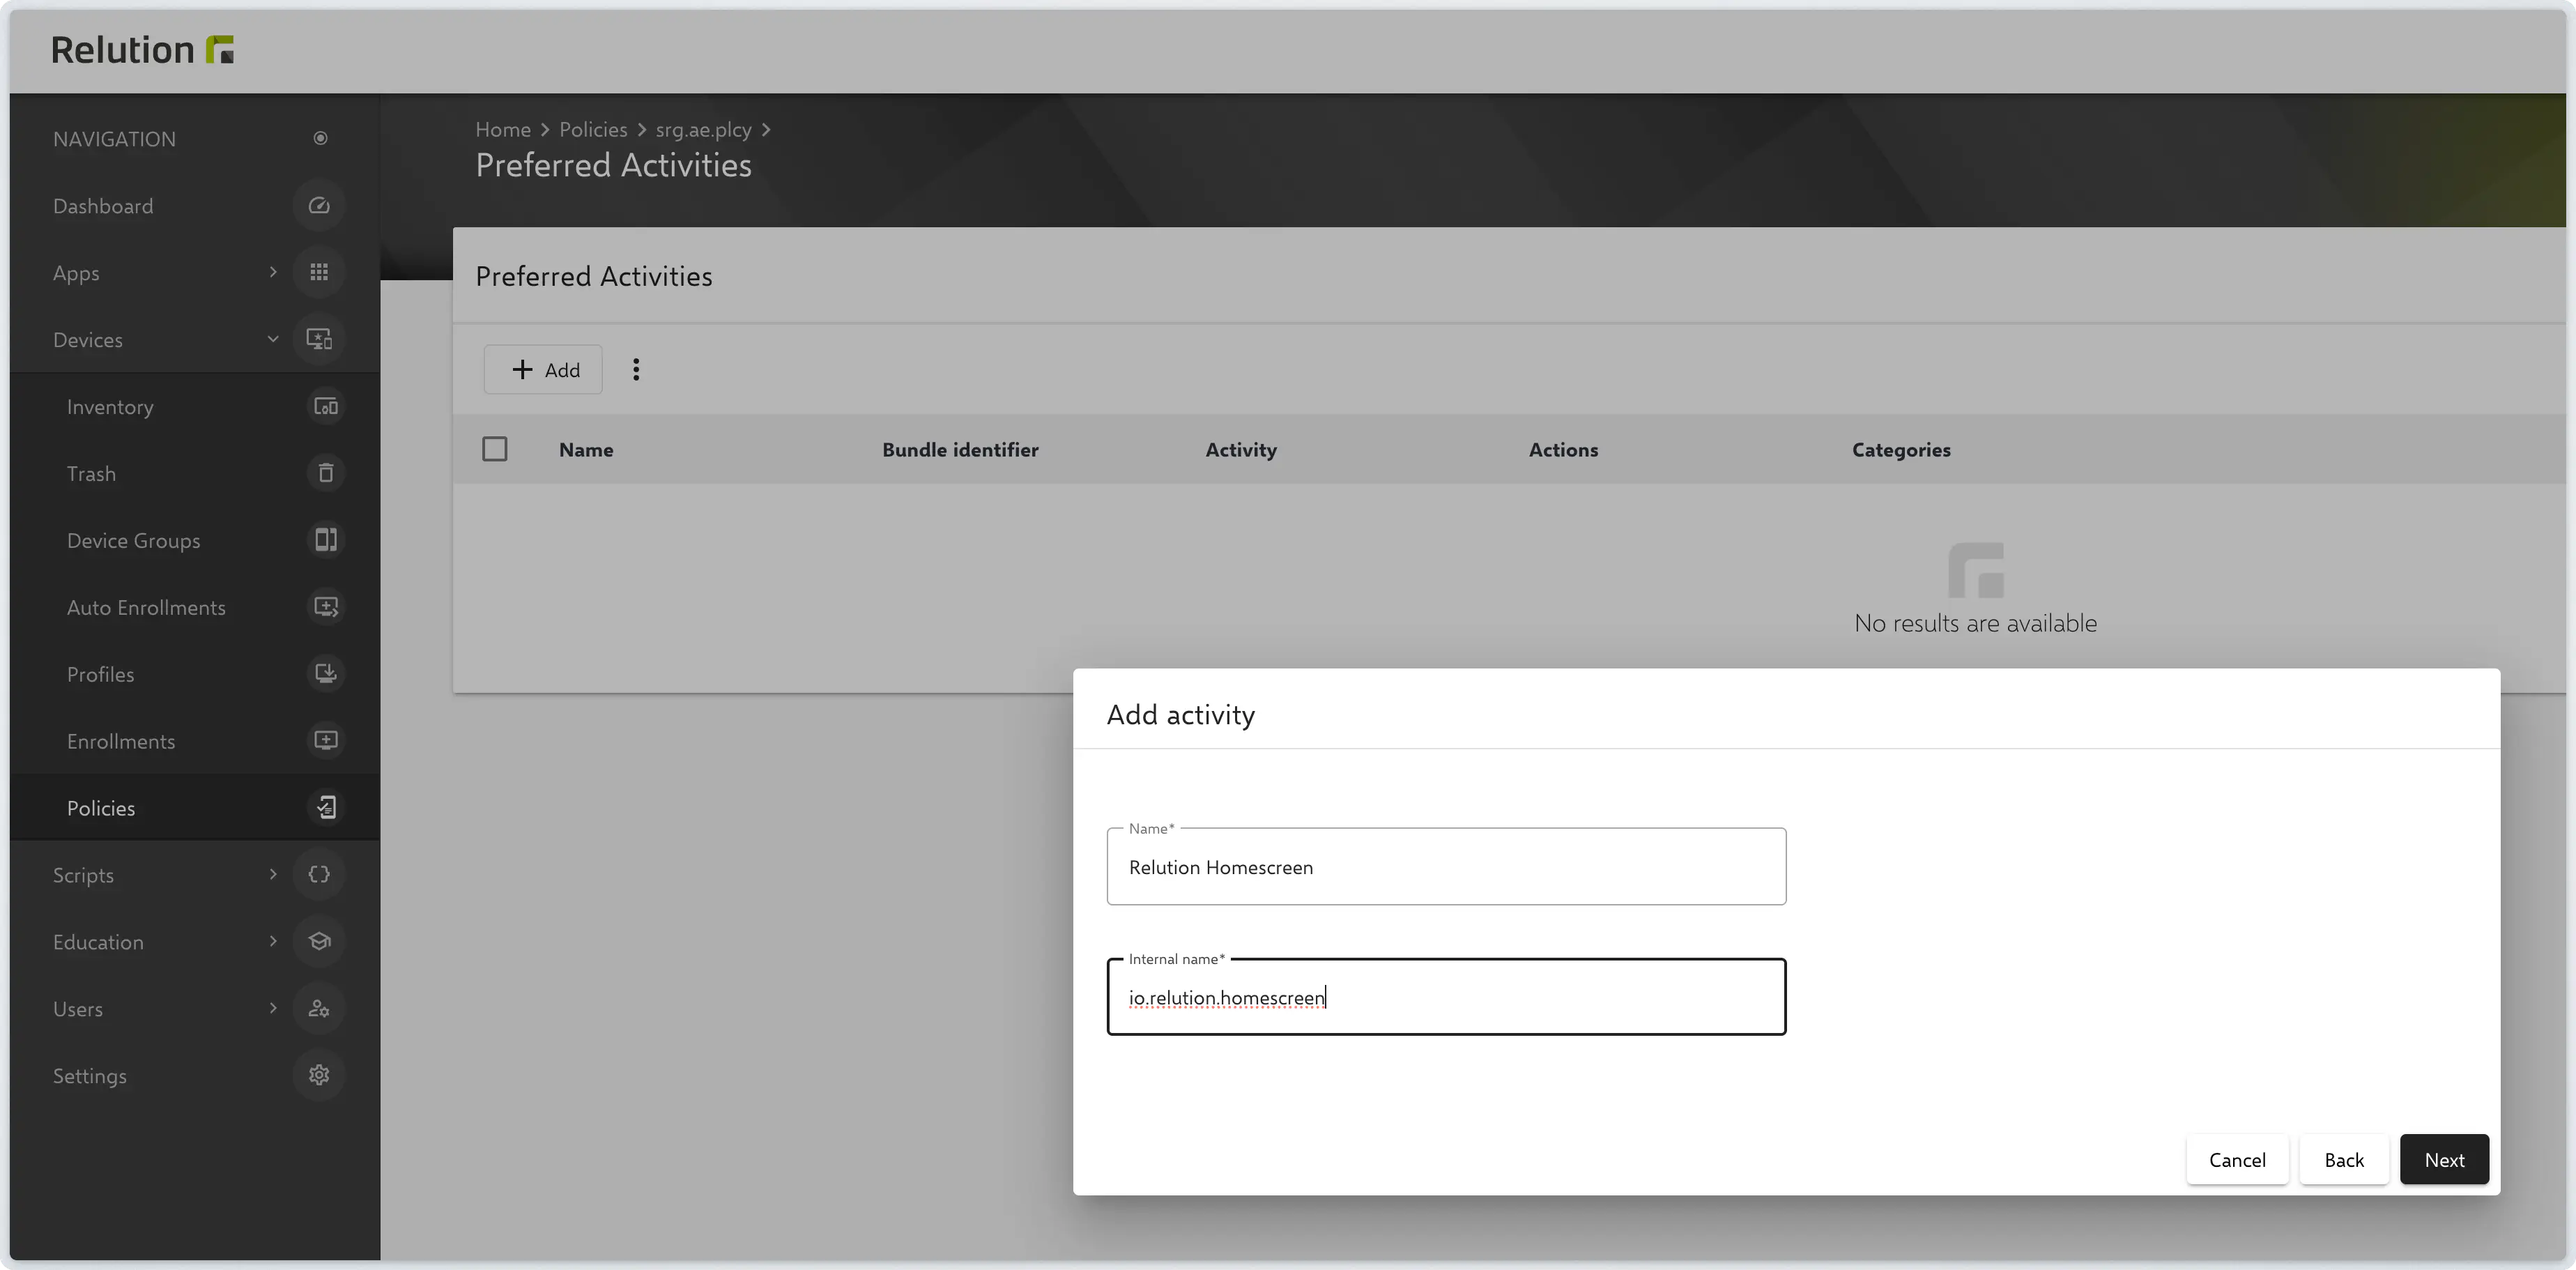2576x1270 pixels.
Task: Click the Scripts braces icon
Action: 319,875
